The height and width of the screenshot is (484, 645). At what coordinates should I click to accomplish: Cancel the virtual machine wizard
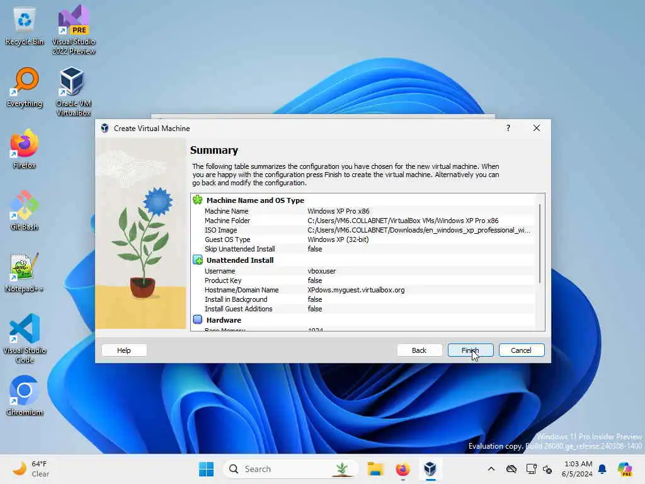point(521,350)
